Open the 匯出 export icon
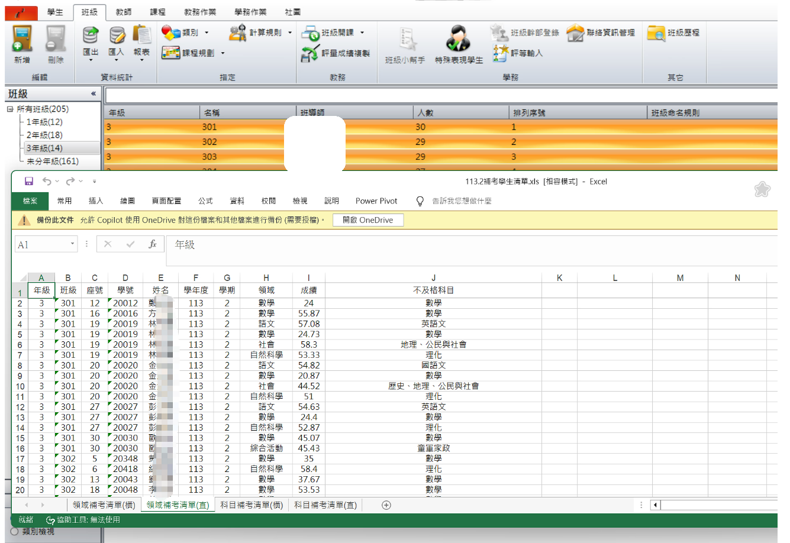 pos(91,35)
